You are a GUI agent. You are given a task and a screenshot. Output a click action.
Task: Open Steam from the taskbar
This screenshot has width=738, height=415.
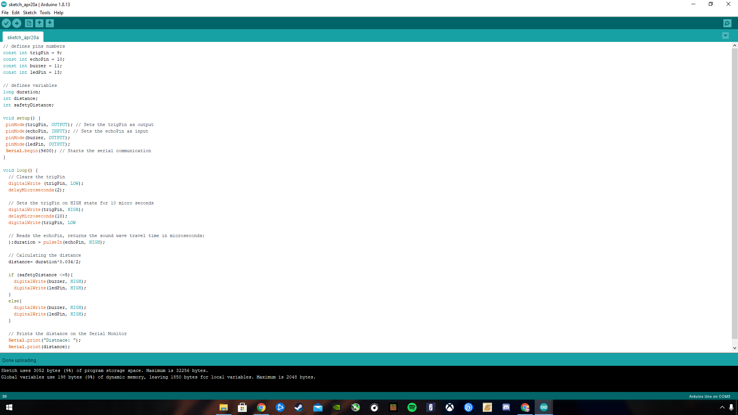[299, 407]
